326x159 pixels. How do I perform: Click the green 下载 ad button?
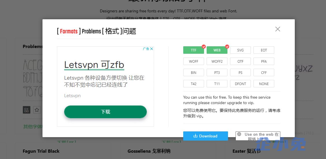click(x=105, y=112)
